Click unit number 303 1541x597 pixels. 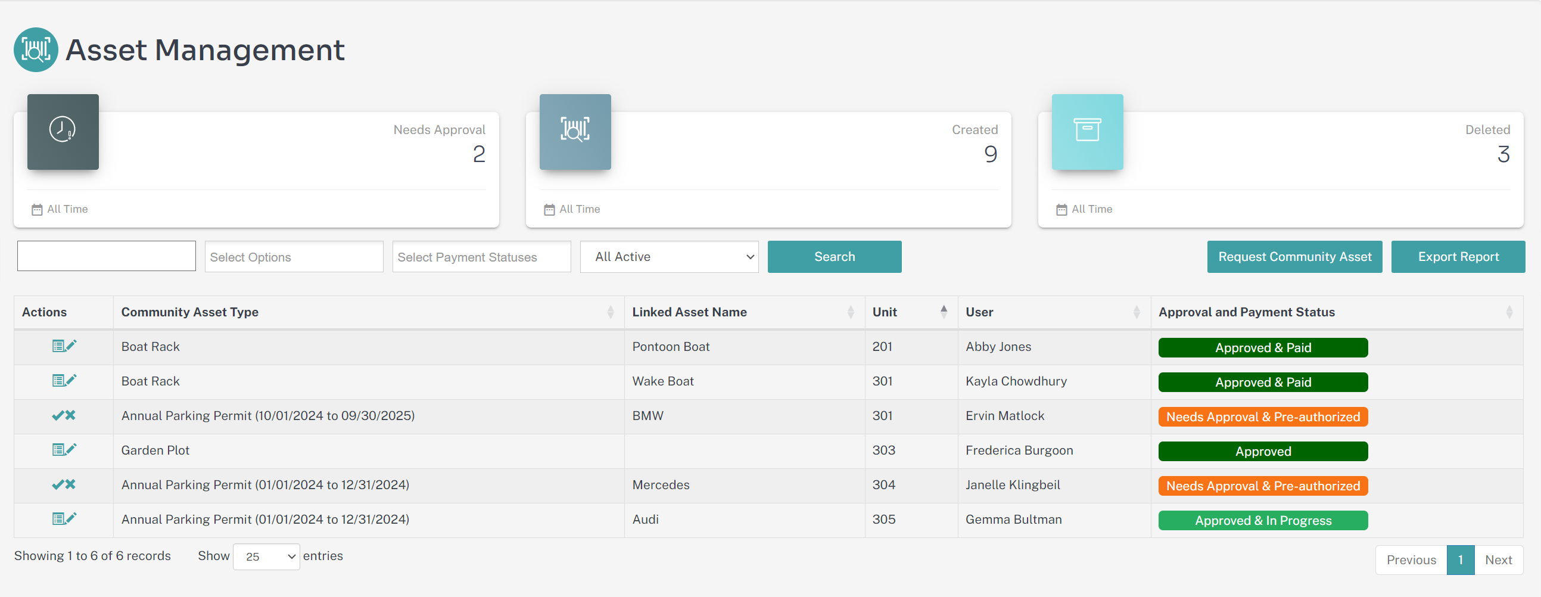[883, 450]
